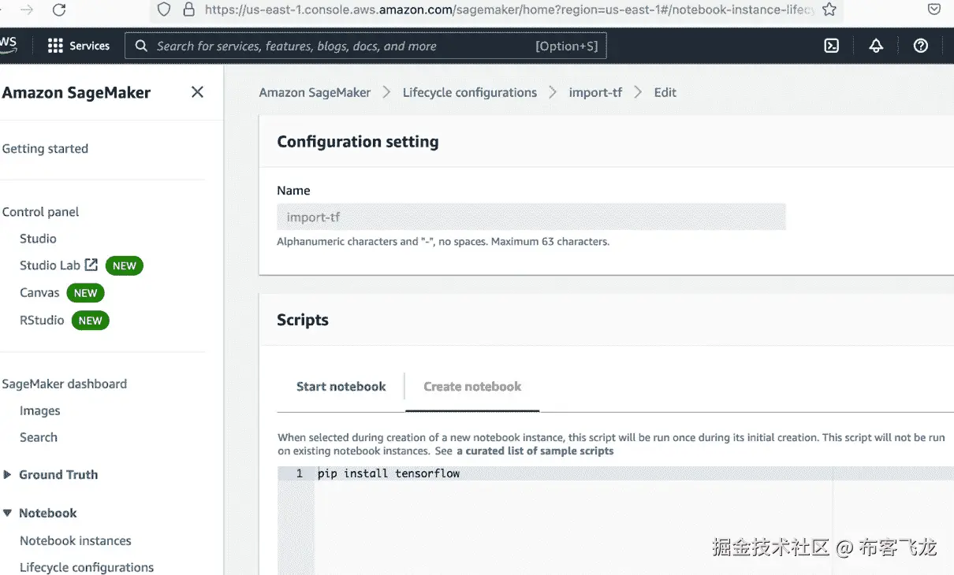
Task: Open Images under SageMaker dashboard
Action: 40,411
